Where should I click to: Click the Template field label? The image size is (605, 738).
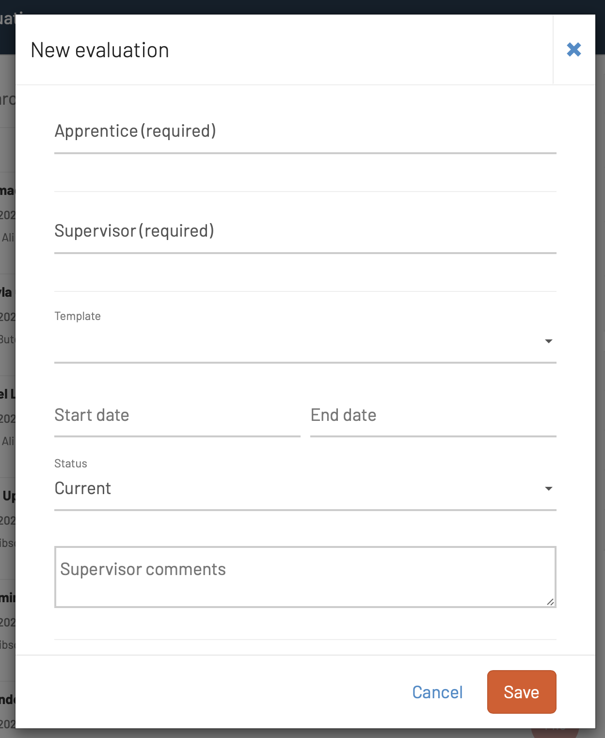78,316
